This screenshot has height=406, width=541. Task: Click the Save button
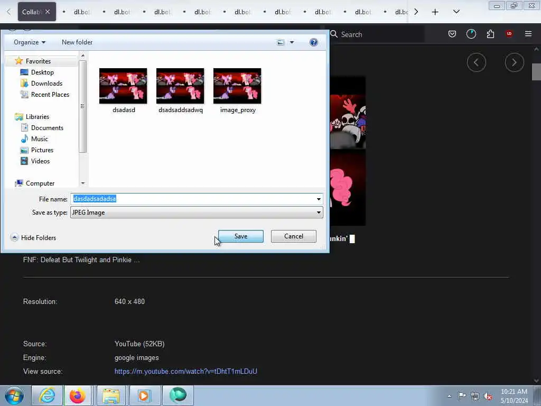click(x=241, y=236)
